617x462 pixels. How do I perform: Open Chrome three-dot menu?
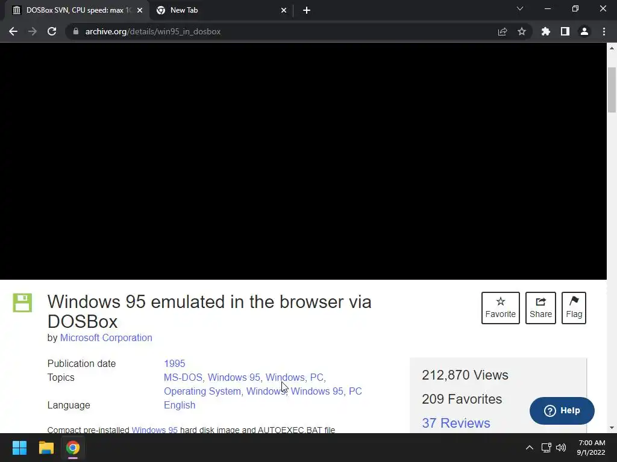(604, 31)
